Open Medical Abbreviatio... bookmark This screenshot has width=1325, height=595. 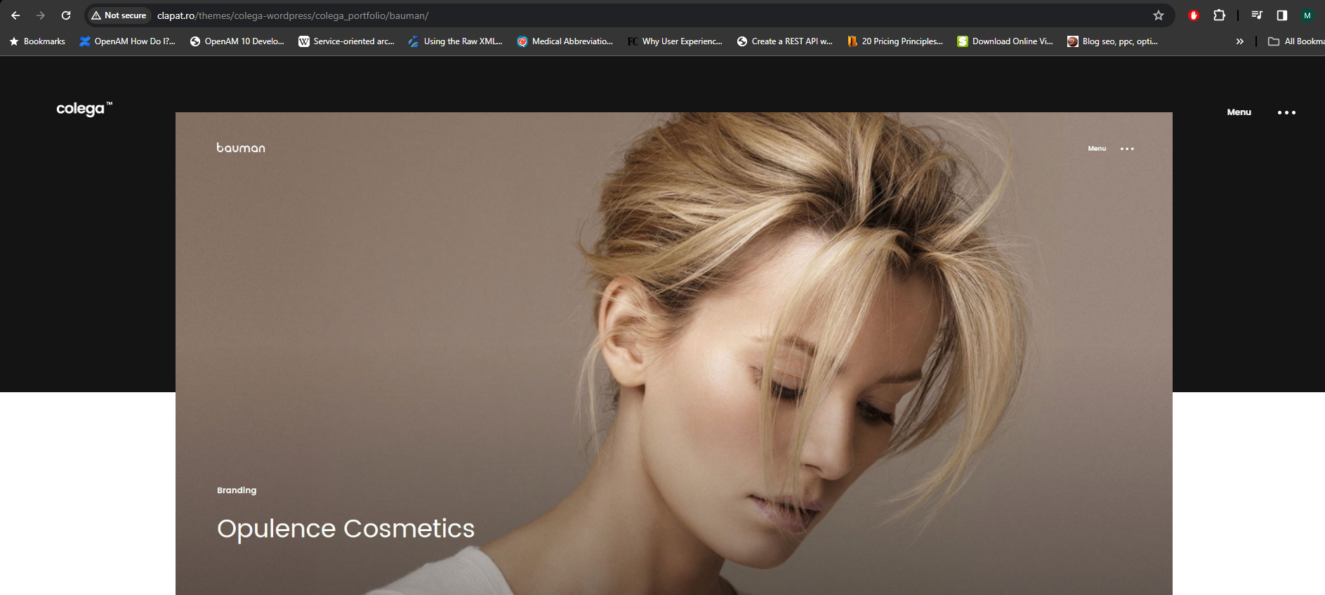pos(565,41)
